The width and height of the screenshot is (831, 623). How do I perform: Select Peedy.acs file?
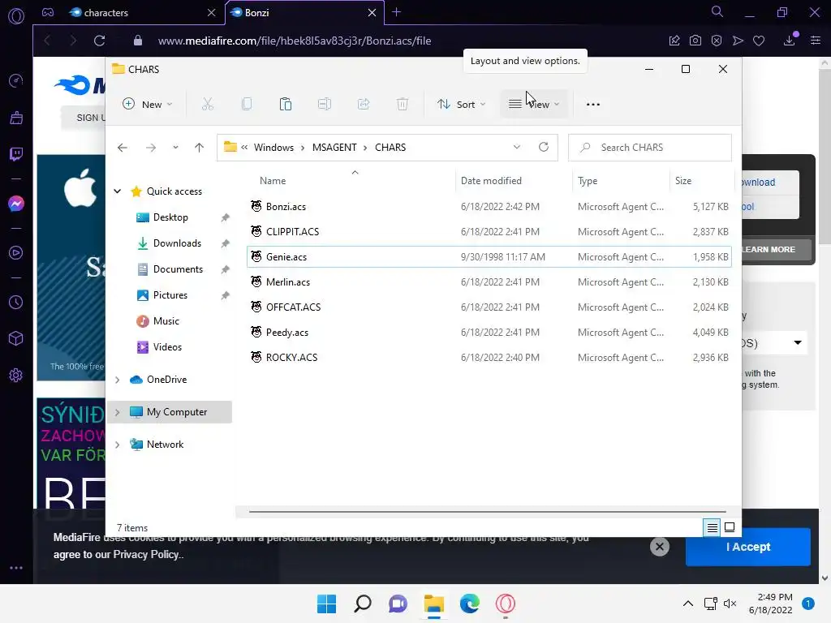489,332
